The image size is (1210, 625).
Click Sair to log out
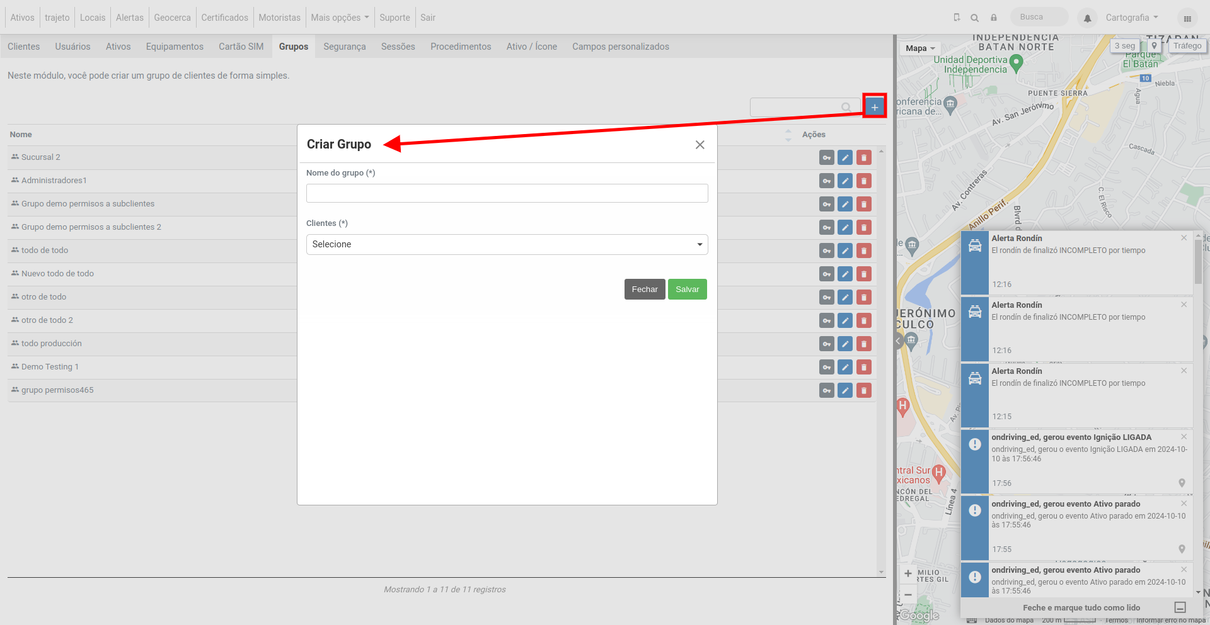coord(428,18)
